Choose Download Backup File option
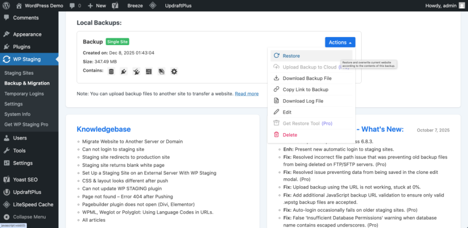The height and width of the screenshot is (228, 468). pos(312,78)
